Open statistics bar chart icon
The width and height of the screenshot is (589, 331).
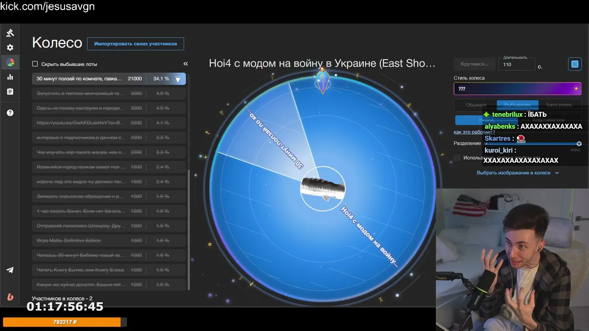[10, 77]
